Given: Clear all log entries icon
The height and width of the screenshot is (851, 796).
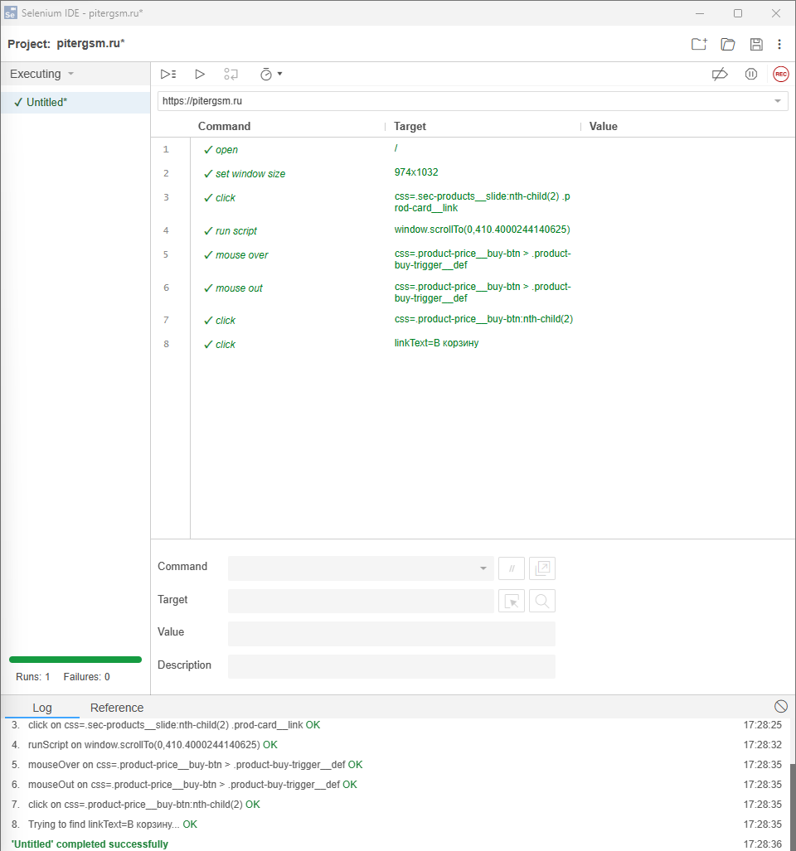Looking at the screenshot, I should (x=781, y=706).
